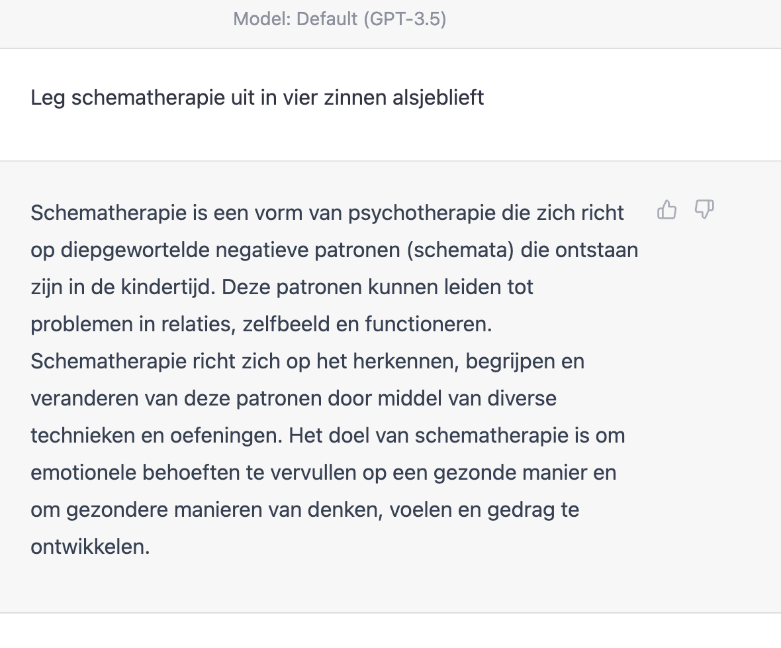Click the word 'psychotherapie' in the response

[x=422, y=213]
